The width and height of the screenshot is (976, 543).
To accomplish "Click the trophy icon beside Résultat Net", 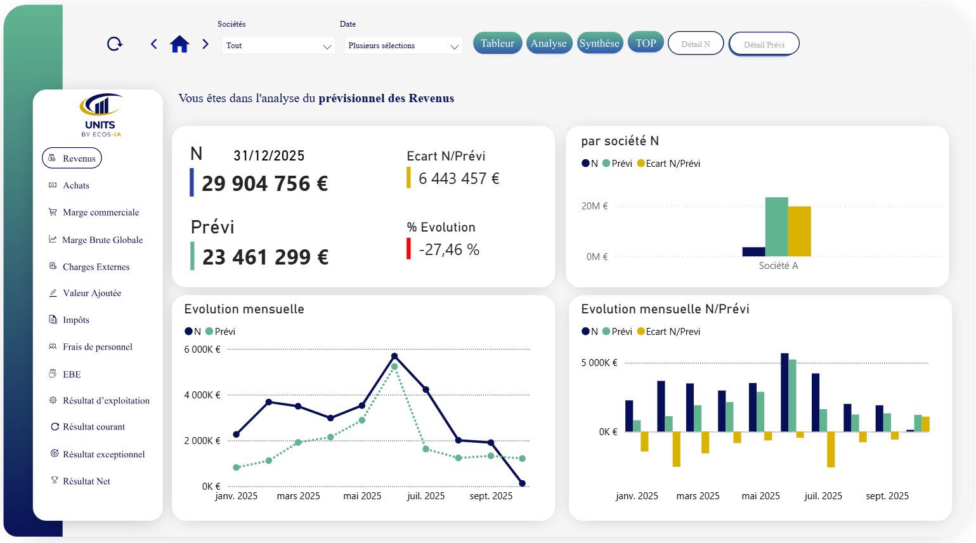I will [54, 480].
